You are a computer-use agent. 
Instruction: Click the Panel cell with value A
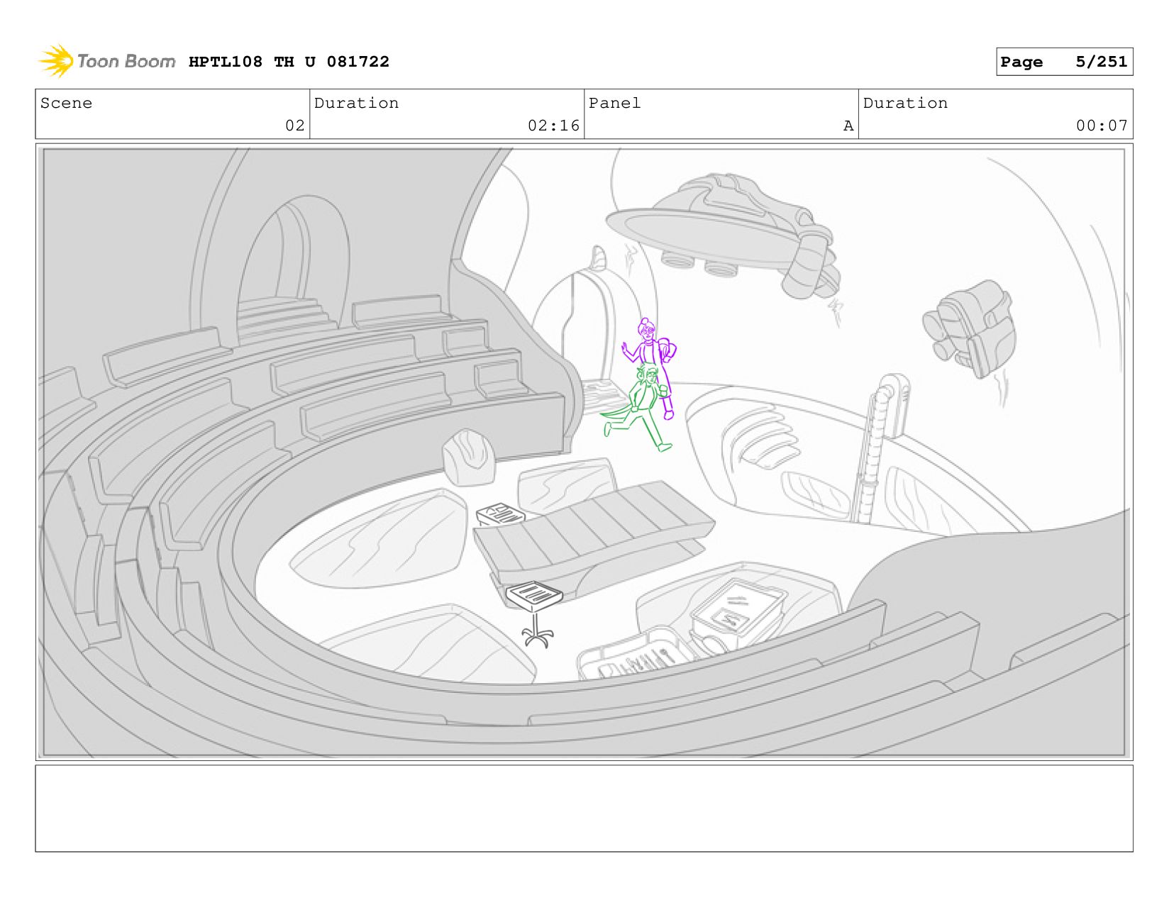pos(721,114)
